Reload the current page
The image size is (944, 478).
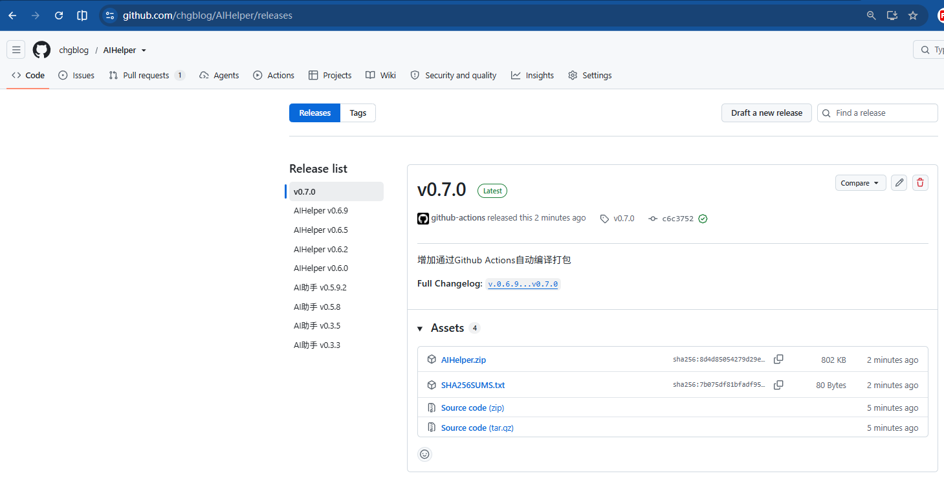[x=59, y=16]
